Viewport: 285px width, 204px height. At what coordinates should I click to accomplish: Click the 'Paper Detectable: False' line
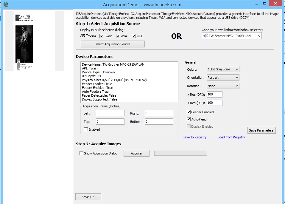pos(99,95)
